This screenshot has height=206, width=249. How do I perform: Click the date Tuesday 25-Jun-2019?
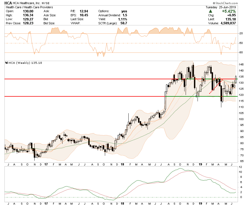pyautogui.click(x=221, y=7)
